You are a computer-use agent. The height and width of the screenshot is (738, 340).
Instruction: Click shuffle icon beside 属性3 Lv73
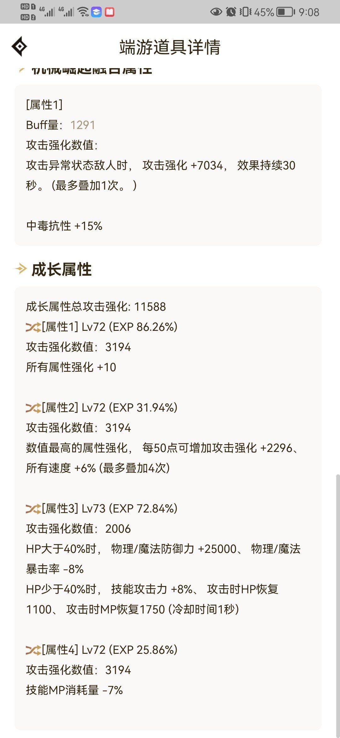coord(33,509)
